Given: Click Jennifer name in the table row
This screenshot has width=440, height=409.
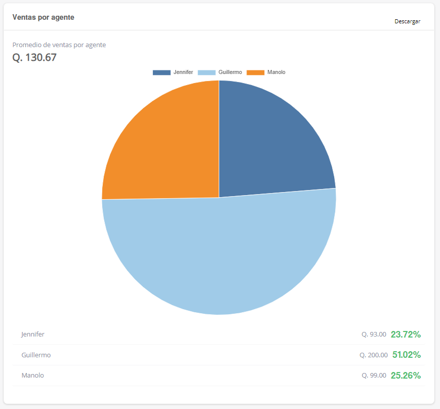Looking at the screenshot, I should click(33, 334).
